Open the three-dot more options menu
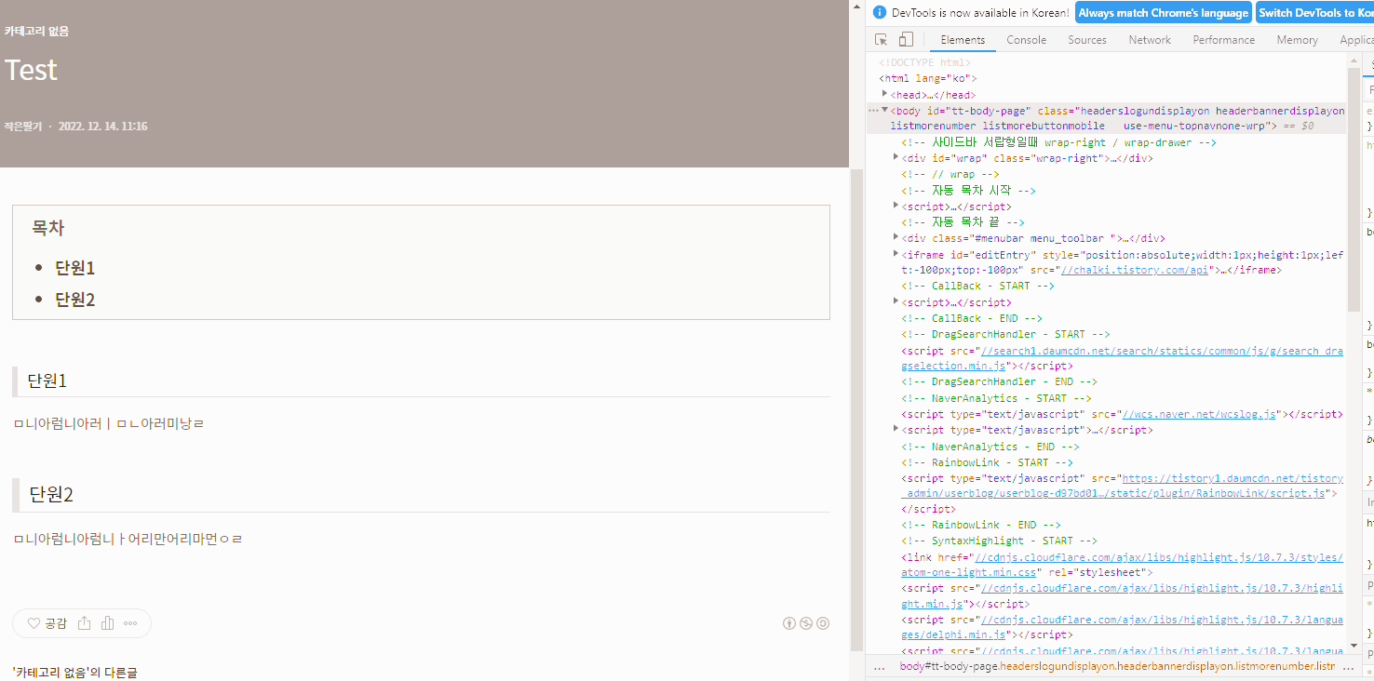 tap(130, 623)
